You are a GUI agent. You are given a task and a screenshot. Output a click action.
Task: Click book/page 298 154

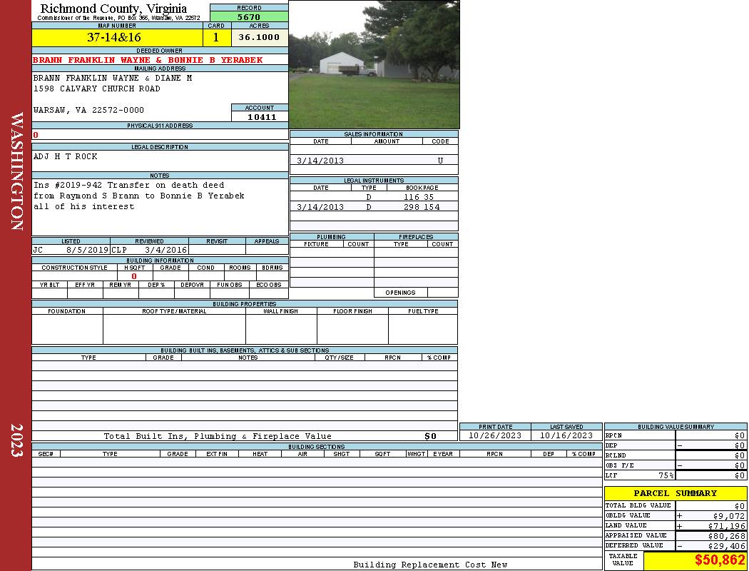(422, 207)
